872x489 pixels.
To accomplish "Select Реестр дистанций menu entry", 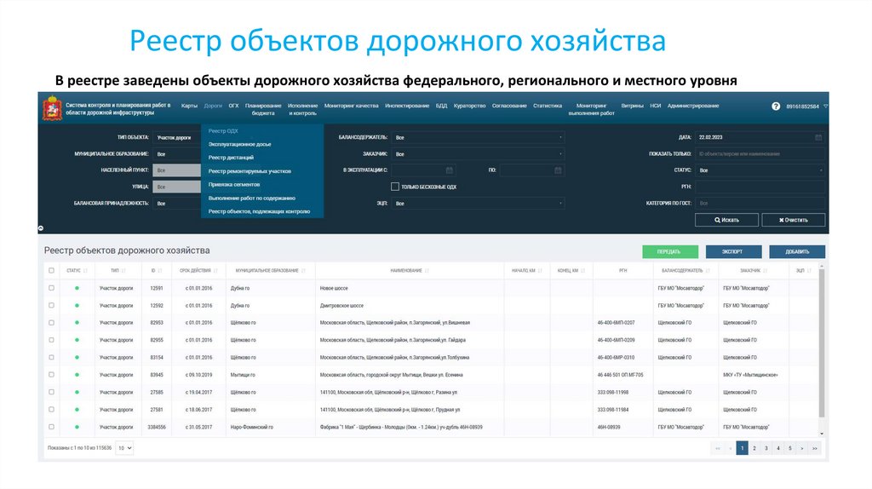I will pos(231,158).
